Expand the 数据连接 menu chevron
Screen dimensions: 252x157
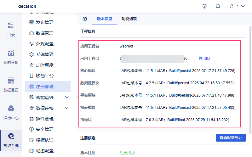point(67,108)
